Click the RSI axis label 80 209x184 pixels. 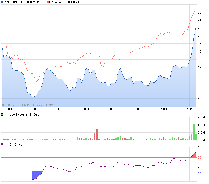(x=200, y=154)
